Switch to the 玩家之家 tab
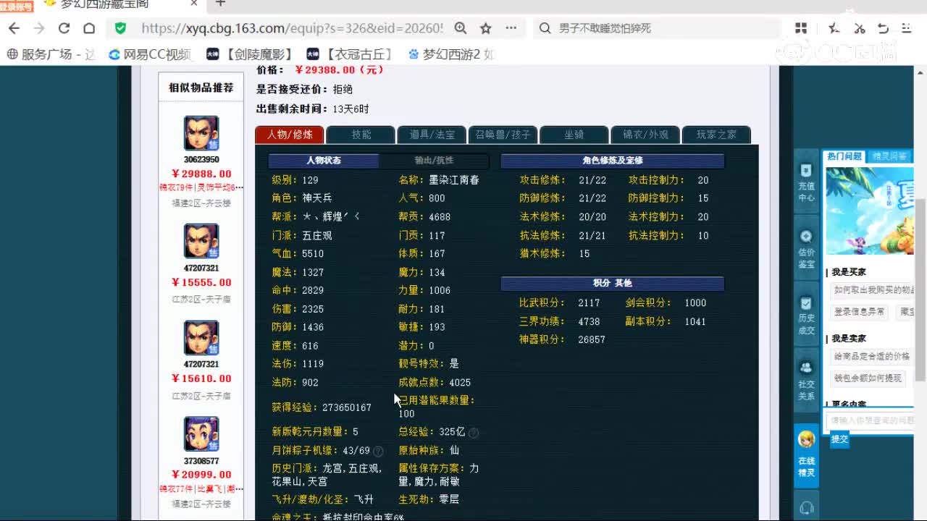 pyautogui.click(x=716, y=135)
